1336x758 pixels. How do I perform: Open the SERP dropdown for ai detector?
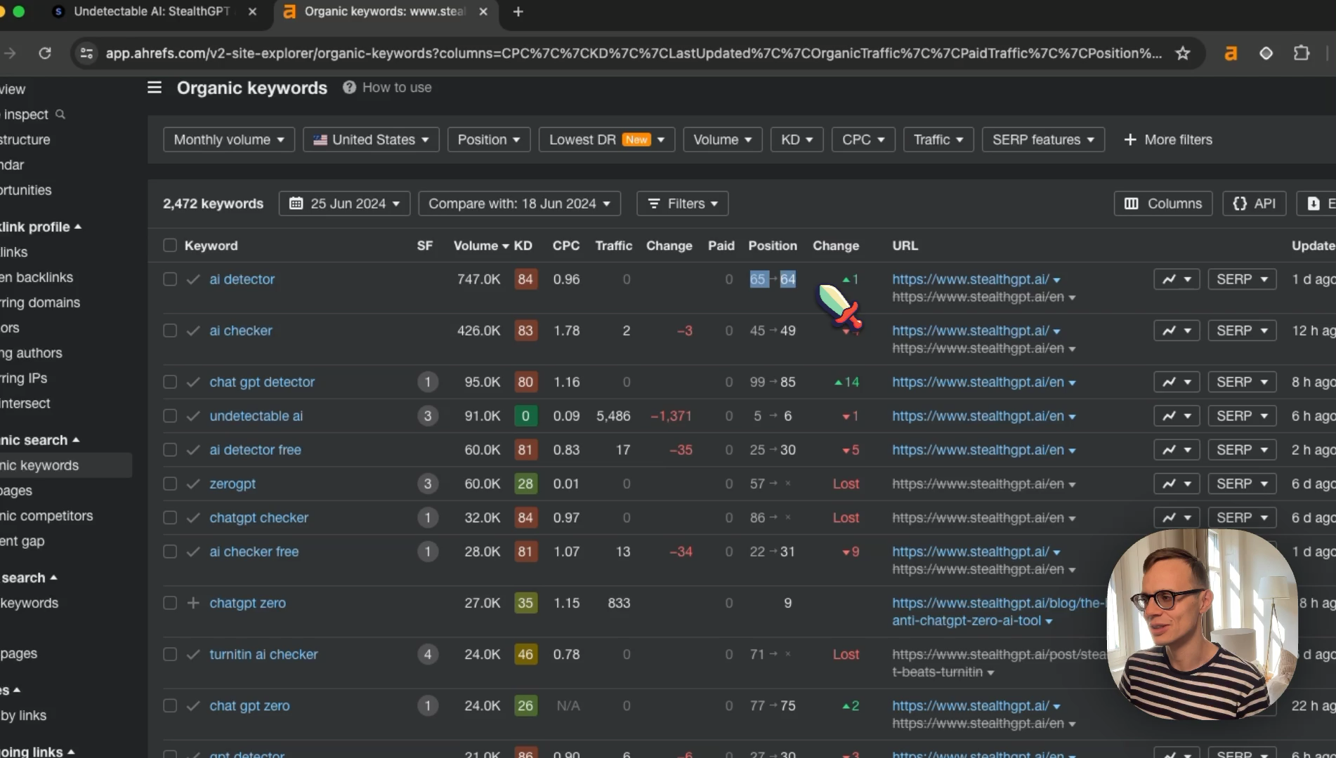(1242, 279)
